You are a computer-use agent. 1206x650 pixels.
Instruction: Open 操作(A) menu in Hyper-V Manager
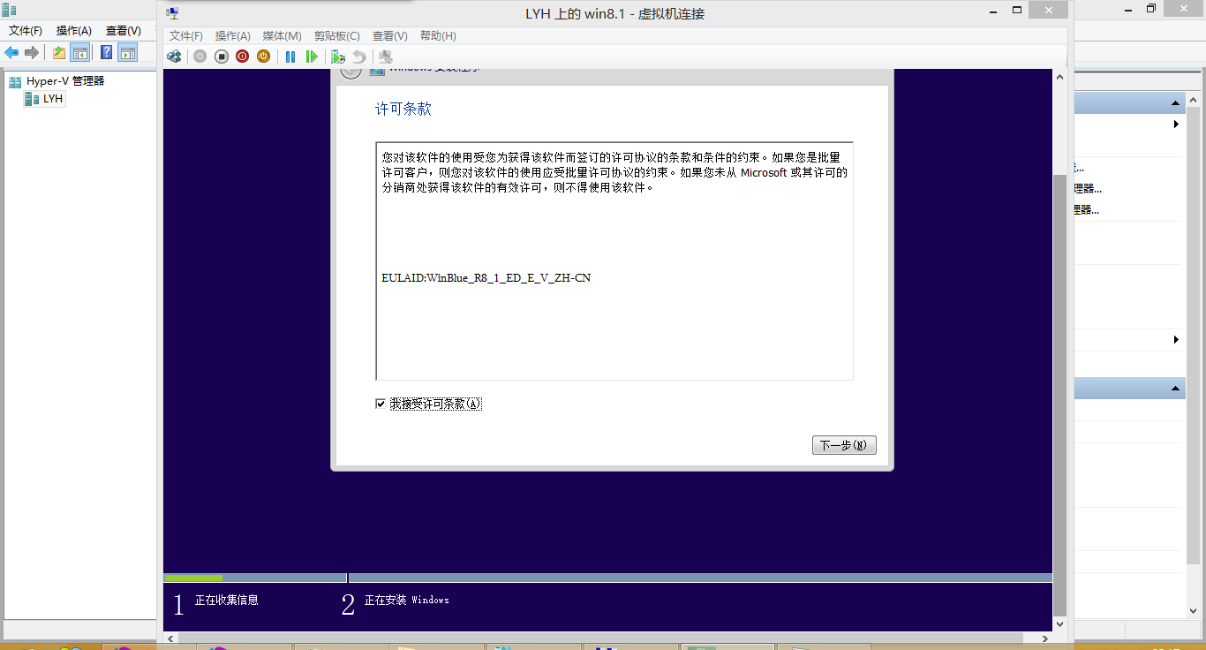tap(74, 30)
